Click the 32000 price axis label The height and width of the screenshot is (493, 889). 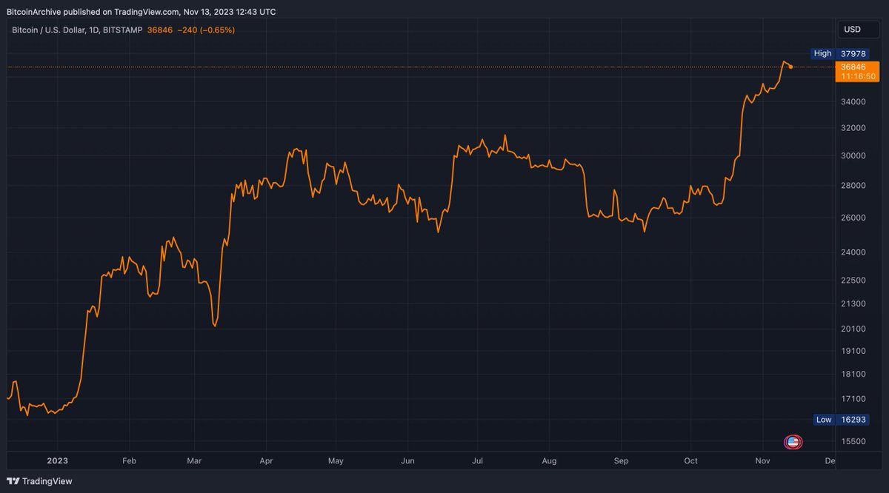coord(853,128)
